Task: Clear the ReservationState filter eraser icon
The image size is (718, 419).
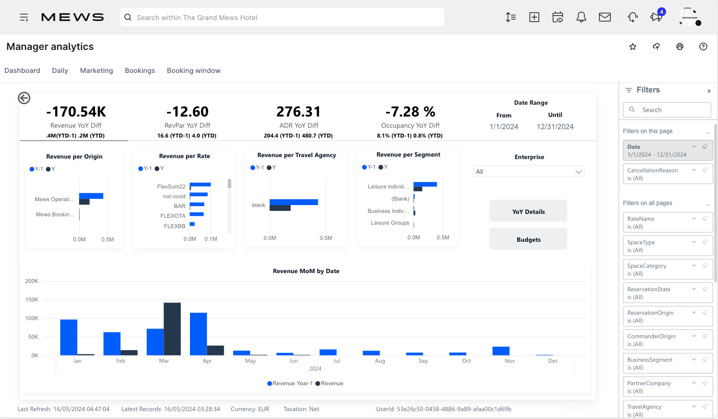Action: 705,289
